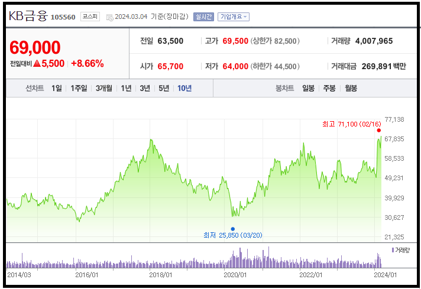Click the 2024.03.04 기준(장마감) date text
421x289 pixels.
152,17
